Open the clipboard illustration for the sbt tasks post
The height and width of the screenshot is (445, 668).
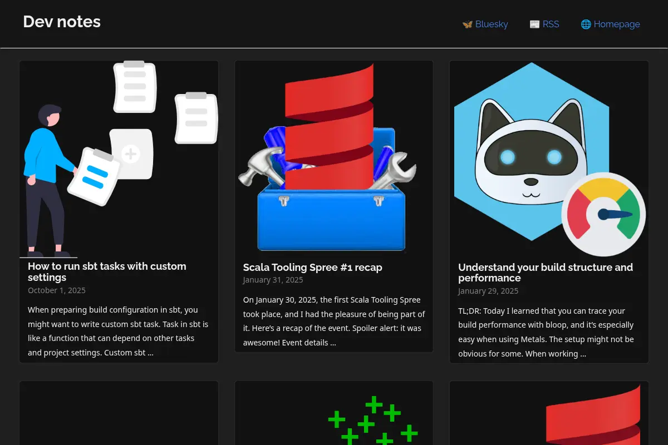coord(119,160)
